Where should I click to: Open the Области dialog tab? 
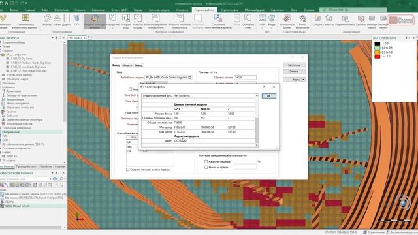pos(127,65)
